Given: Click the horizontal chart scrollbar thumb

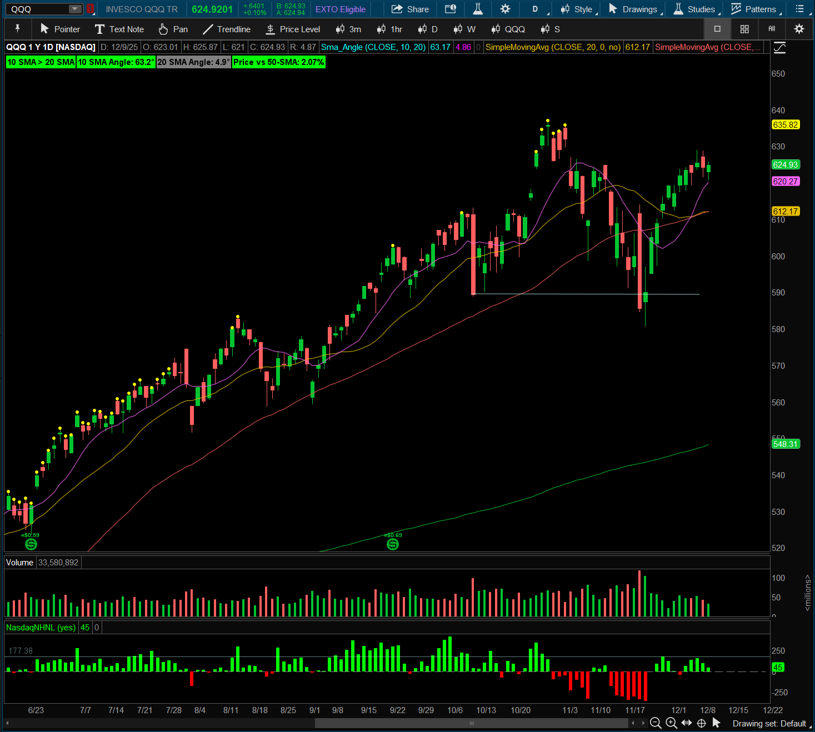Looking at the screenshot, I should [472, 723].
